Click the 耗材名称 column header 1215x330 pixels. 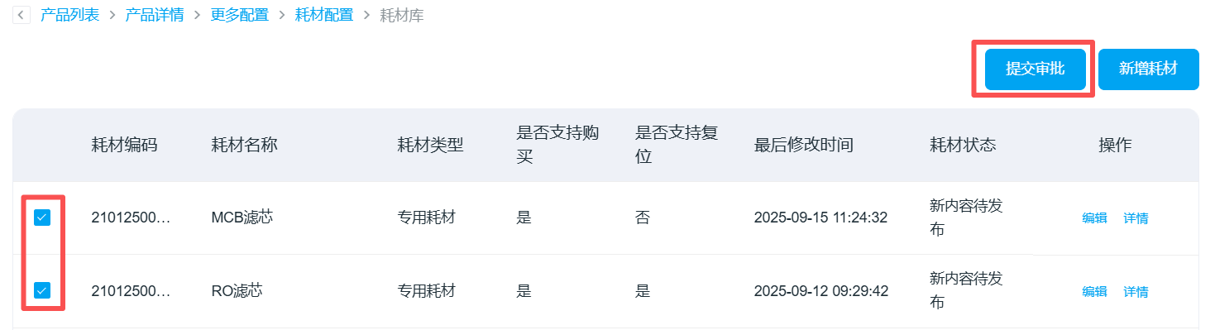[x=244, y=146]
